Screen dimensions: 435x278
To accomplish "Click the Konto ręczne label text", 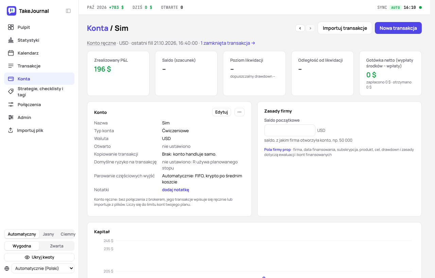I will click(102, 43).
